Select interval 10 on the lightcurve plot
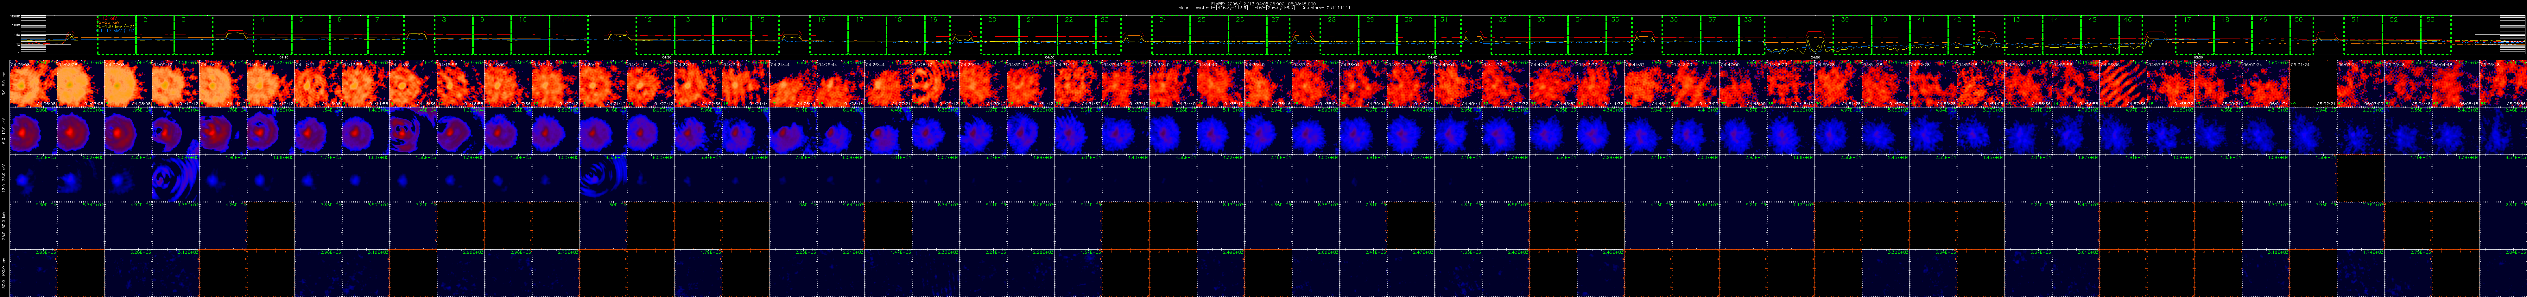 coord(531,34)
